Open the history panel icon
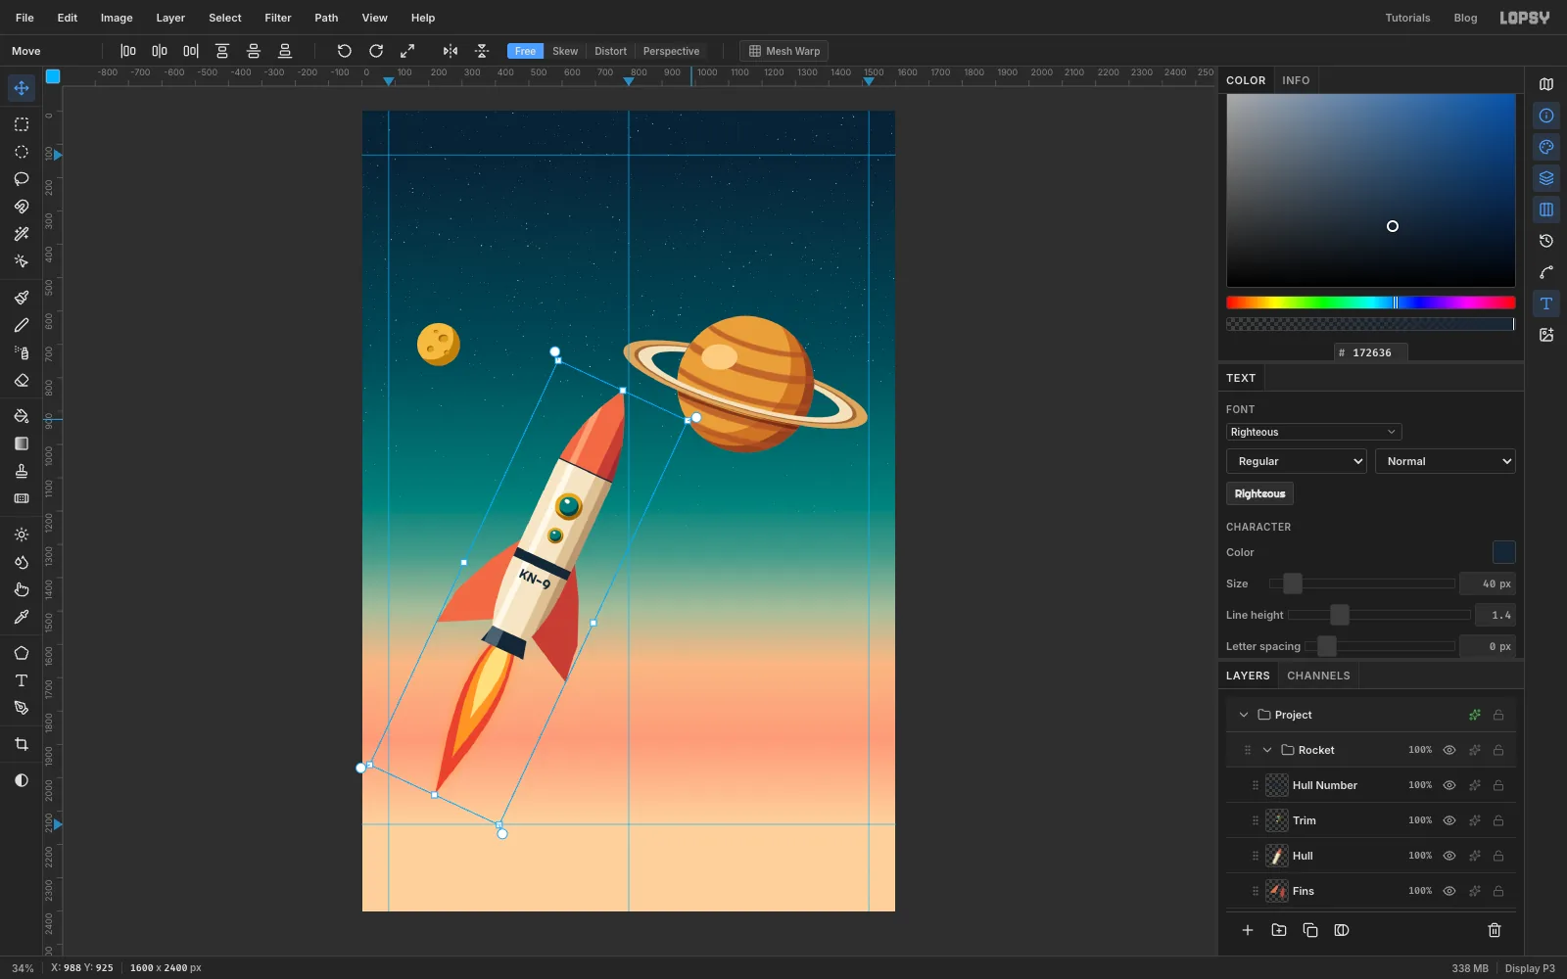This screenshot has height=979, width=1567. click(1546, 241)
